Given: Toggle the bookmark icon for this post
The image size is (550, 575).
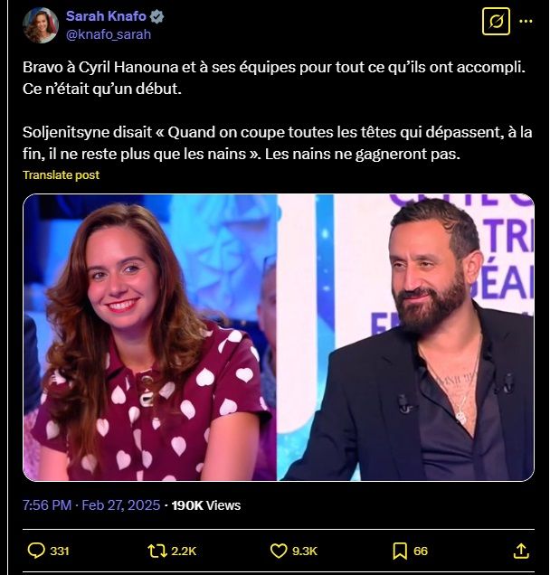Looking at the screenshot, I should pyautogui.click(x=400, y=550).
